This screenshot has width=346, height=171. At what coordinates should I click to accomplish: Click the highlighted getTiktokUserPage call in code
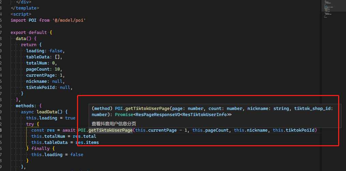click(110, 130)
